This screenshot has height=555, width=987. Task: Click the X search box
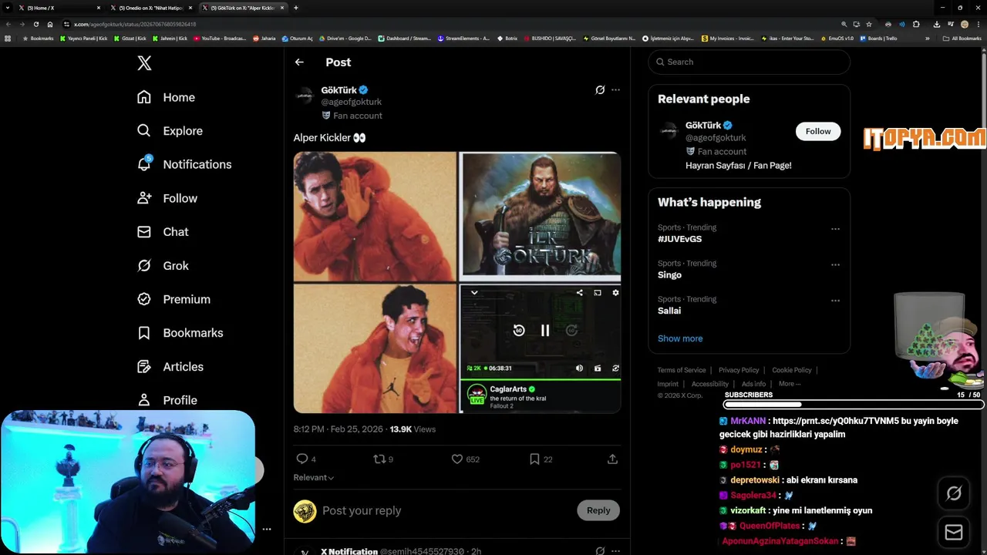tap(749, 62)
